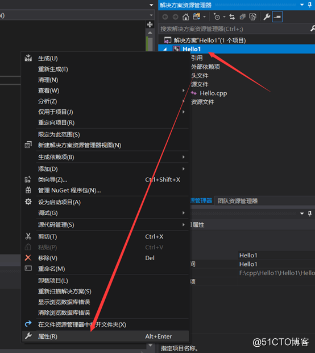Viewport: 315px width, 353px height.
Task: Switch views with the solution/folder view icon
Action: [x=197, y=17]
